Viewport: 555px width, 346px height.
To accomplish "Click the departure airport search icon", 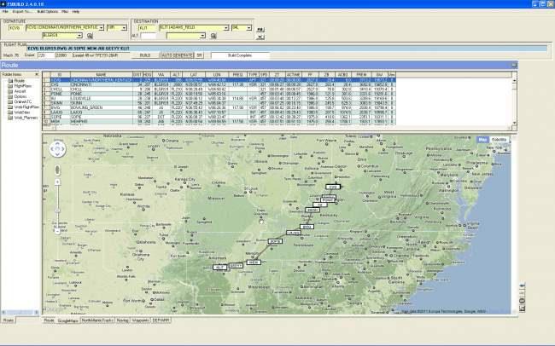I will point(90,36).
